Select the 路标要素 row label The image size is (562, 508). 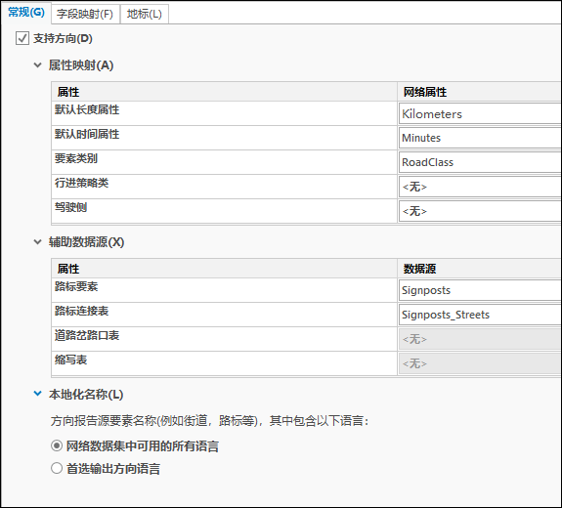click(x=76, y=286)
